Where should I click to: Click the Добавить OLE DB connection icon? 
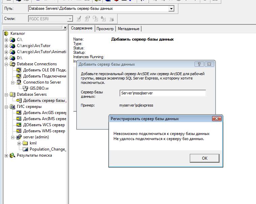click(19, 70)
